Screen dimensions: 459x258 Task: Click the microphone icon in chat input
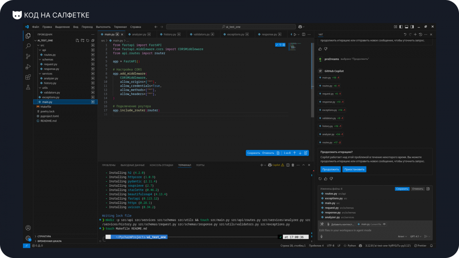322,236
